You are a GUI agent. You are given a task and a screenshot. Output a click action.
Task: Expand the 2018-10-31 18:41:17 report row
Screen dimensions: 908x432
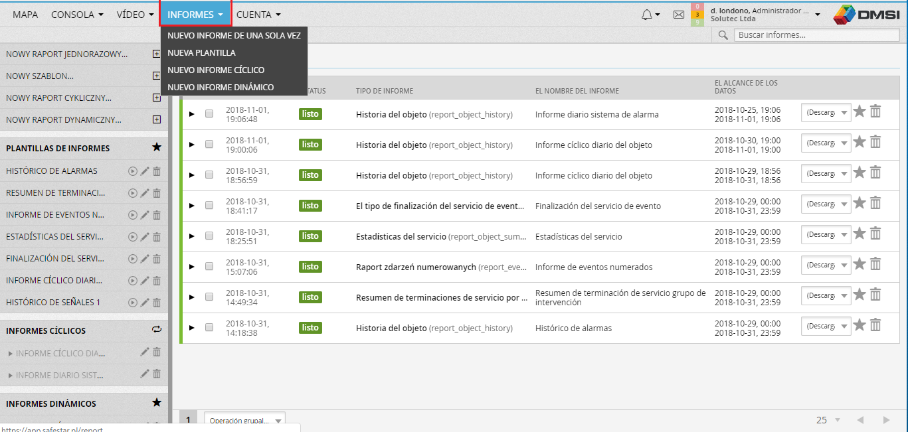(192, 206)
